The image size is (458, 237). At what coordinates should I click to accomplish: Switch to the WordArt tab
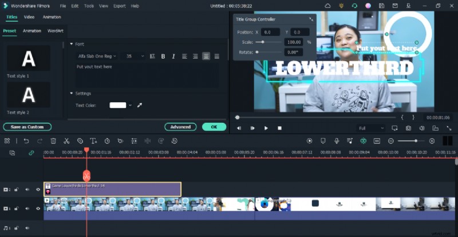(x=56, y=31)
